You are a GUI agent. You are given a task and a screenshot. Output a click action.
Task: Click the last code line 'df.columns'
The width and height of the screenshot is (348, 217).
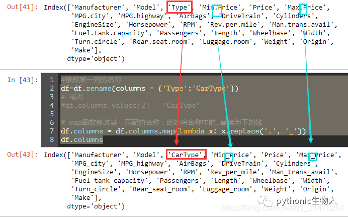(82, 139)
